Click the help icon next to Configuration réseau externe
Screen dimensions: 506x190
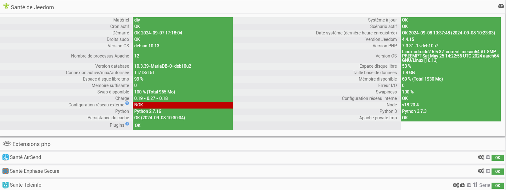127,103
